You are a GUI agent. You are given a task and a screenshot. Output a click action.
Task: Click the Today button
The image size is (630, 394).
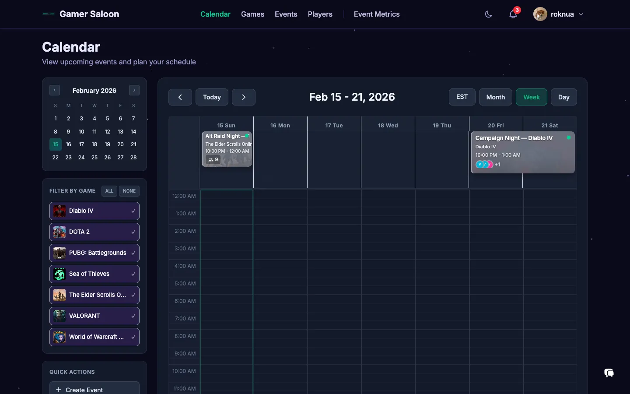pos(212,97)
